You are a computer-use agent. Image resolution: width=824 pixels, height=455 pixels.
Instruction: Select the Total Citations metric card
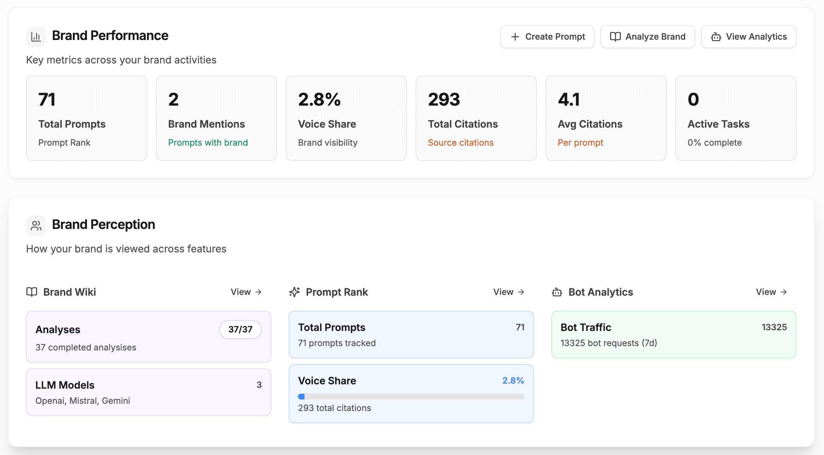[x=476, y=118]
